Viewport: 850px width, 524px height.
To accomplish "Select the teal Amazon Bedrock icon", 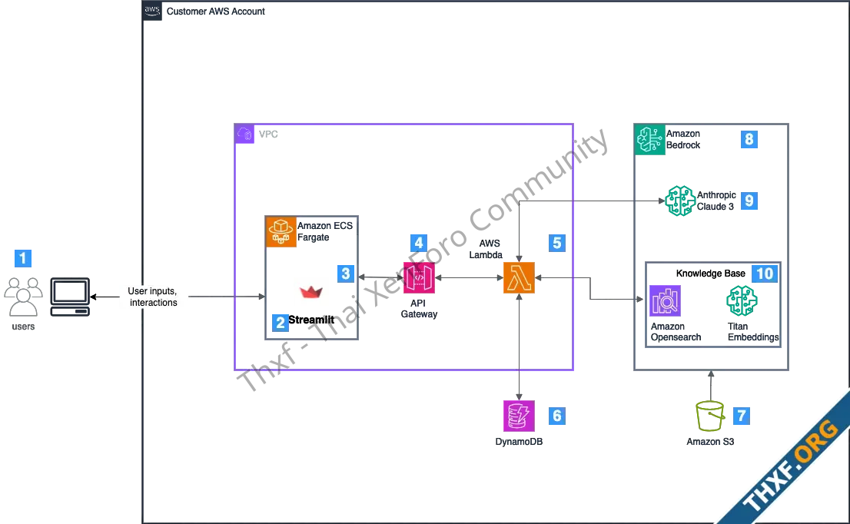I will pyautogui.click(x=650, y=140).
